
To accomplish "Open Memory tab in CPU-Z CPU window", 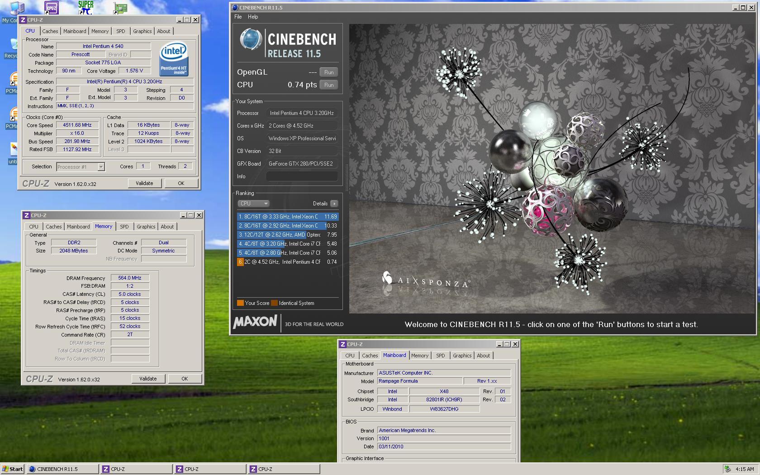I will click(x=100, y=31).
